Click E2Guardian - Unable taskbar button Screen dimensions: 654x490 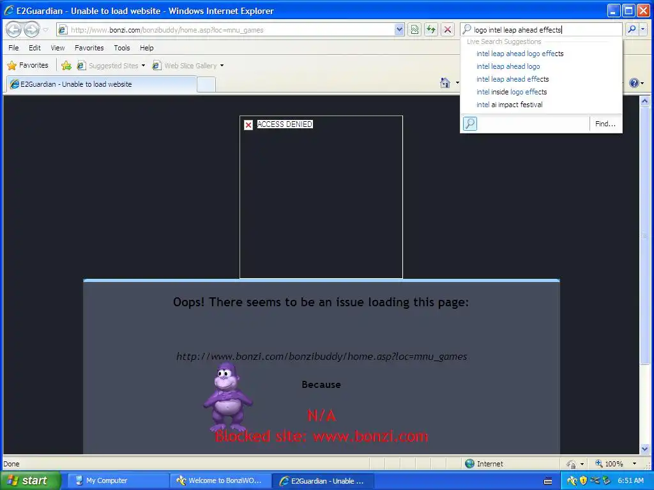pyautogui.click(x=323, y=481)
